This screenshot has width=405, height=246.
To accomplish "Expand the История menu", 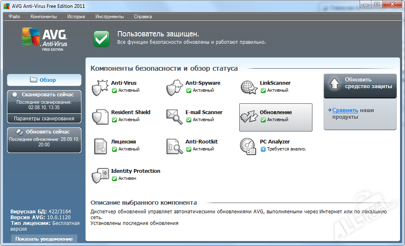I will click(x=76, y=17).
